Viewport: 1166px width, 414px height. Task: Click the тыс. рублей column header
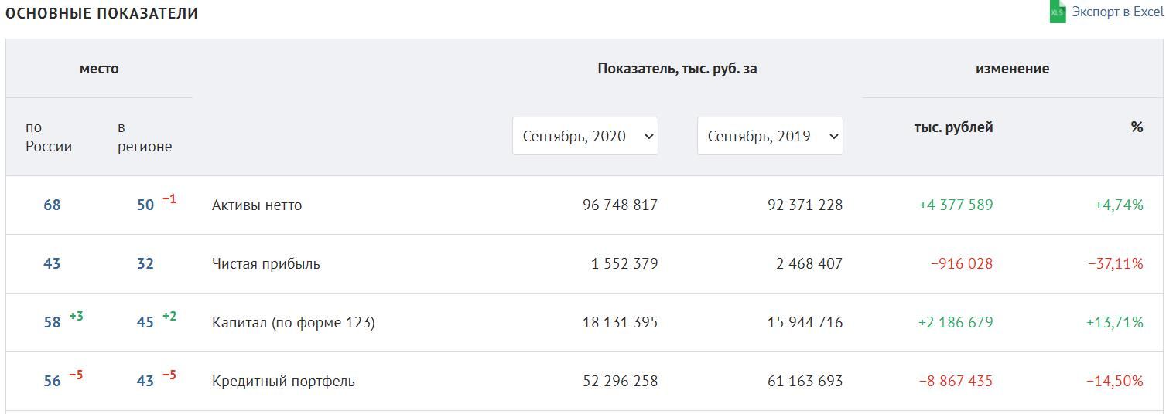tap(953, 127)
